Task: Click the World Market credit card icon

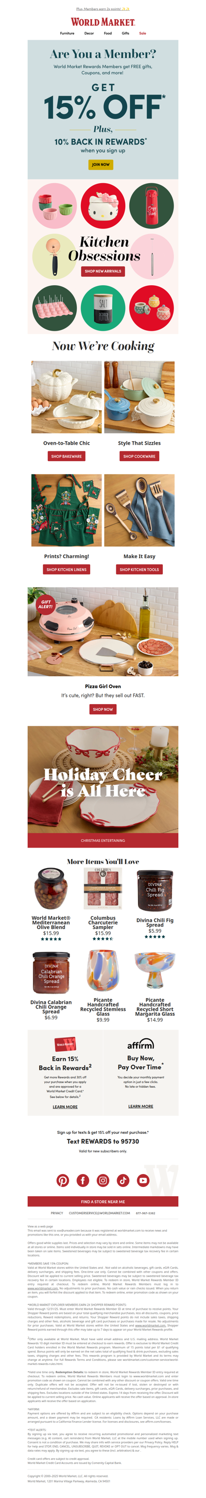Action: [x=65, y=1045]
